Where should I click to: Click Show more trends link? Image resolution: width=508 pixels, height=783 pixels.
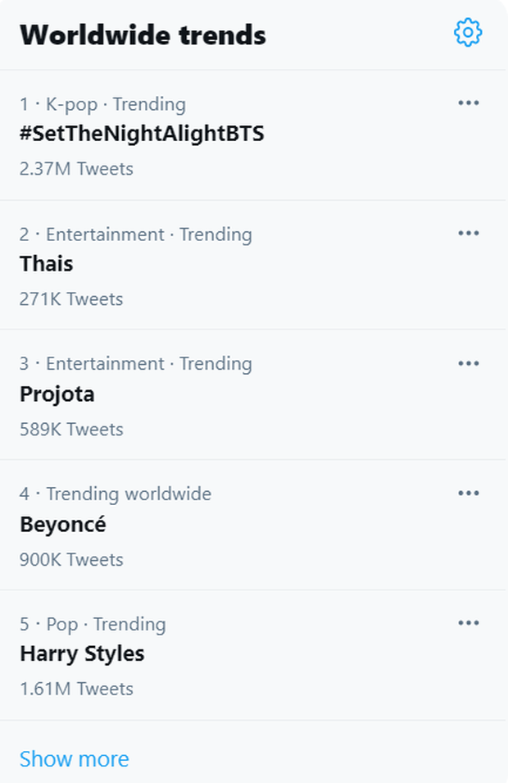pyautogui.click(x=75, y=759)
